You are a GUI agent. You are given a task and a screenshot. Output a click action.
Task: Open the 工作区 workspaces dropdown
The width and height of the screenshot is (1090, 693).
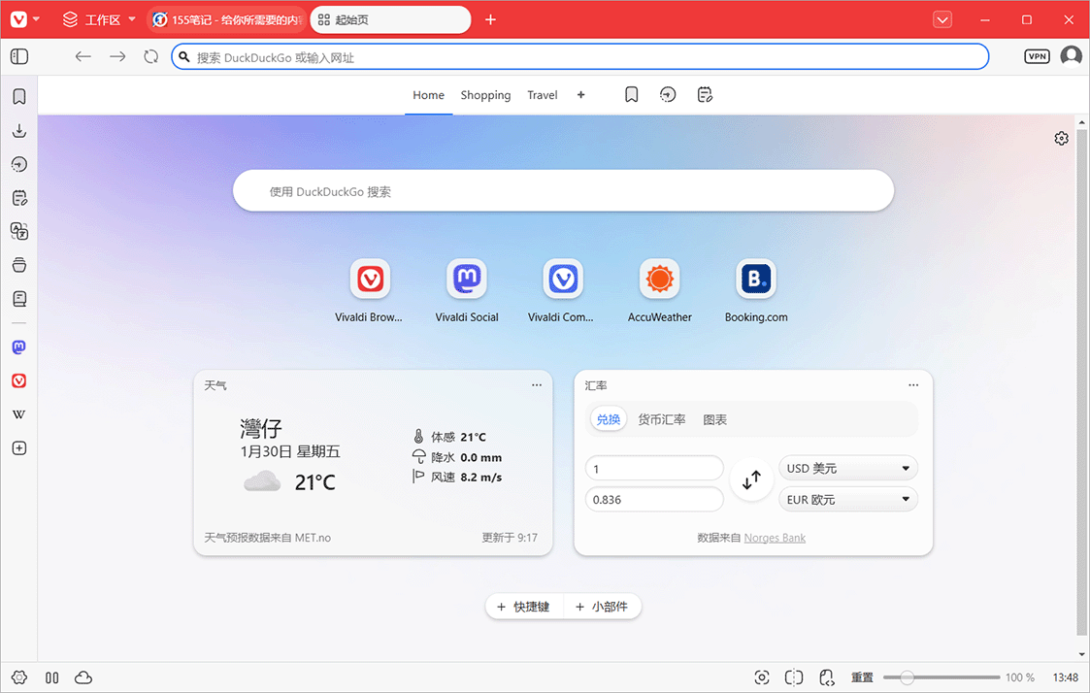pyautogui.click(x=92, y=19)
